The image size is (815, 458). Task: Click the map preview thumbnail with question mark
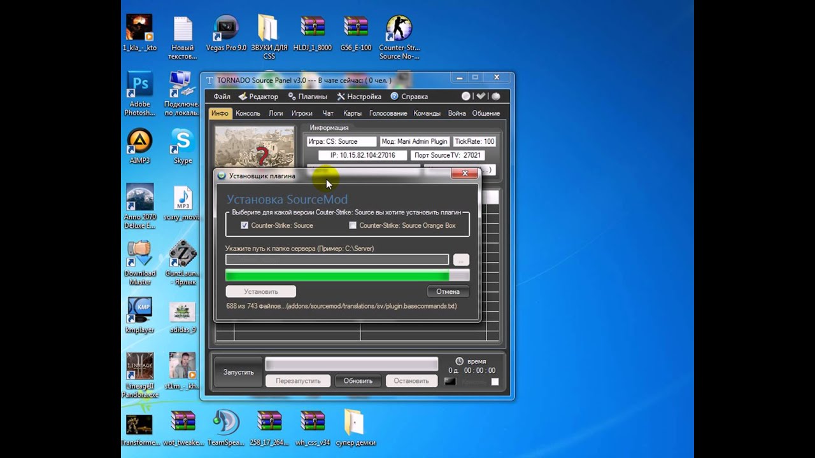(255, 147)
